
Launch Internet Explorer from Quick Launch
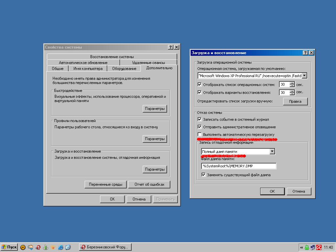pyautogui.click(x=61, y=247)
